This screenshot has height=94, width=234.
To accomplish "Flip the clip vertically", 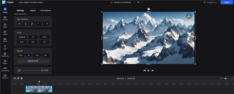I will pos(25,24).
